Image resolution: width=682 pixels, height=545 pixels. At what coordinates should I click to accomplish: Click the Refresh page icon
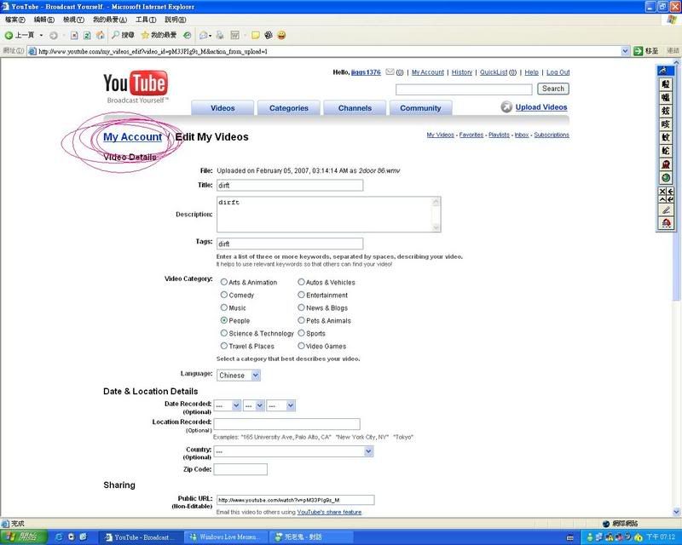click(x=87, y=35)
